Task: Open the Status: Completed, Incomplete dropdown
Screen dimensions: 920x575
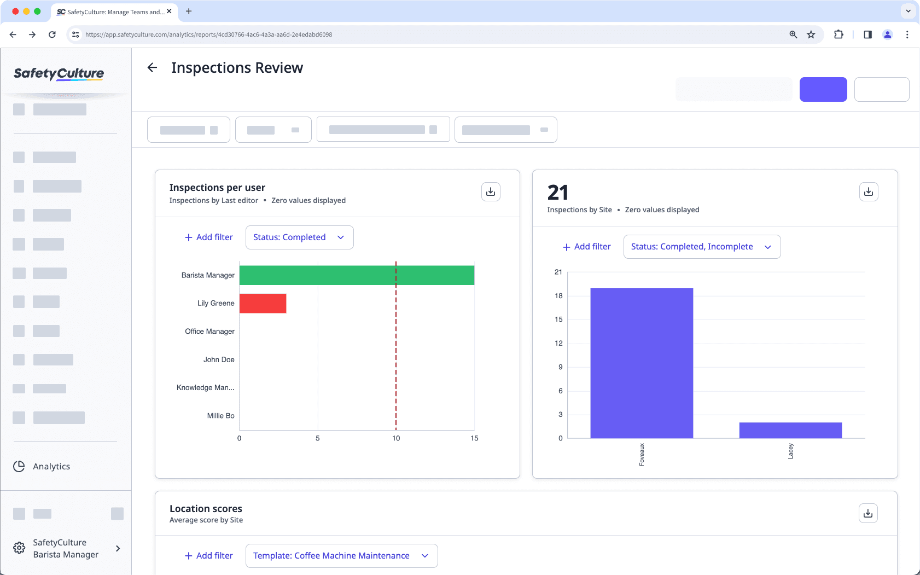Action: 702,246
